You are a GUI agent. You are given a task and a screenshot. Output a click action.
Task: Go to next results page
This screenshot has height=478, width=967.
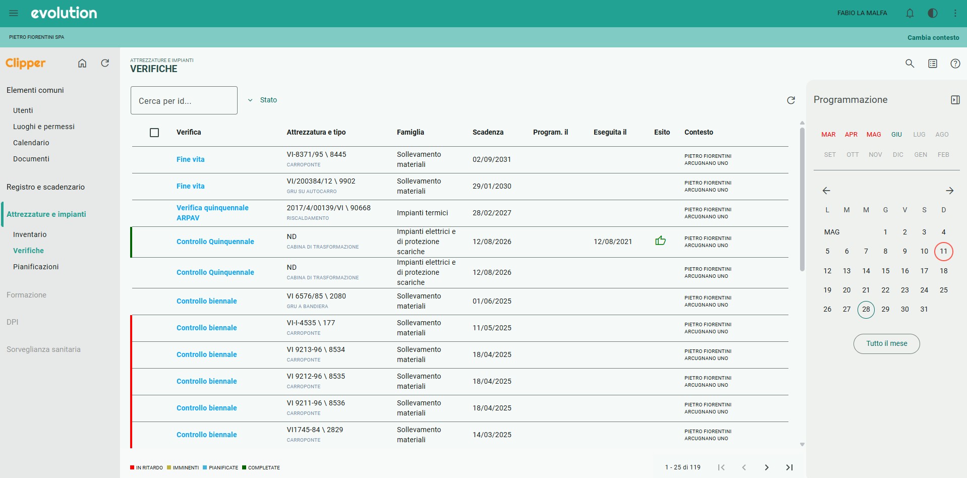[767, 467]
